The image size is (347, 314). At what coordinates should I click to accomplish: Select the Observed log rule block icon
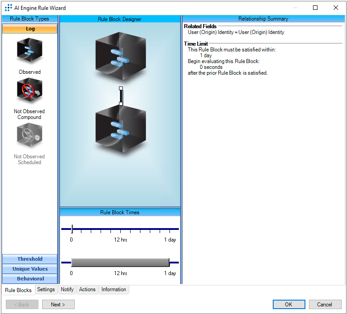(x=30, y=51)
